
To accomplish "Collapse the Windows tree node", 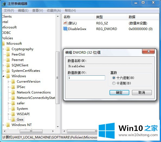I will pos(4,76).
